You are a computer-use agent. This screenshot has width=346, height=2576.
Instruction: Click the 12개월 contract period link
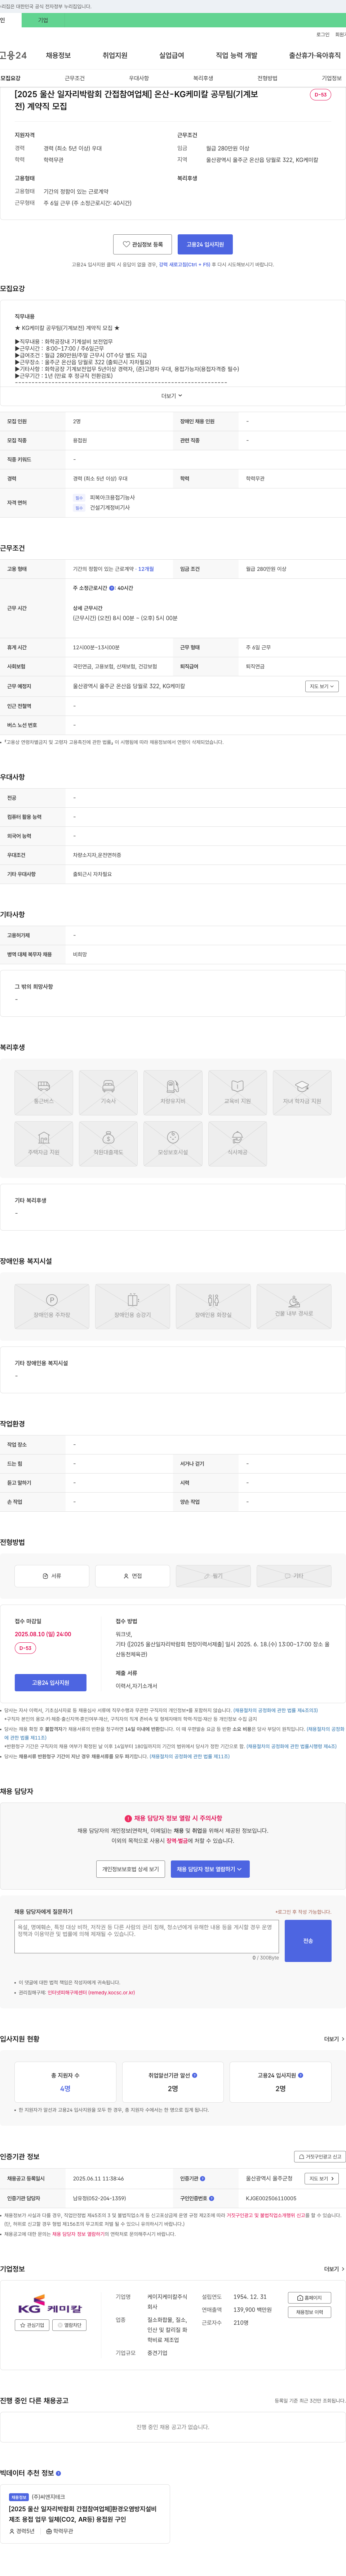tap(146, 569)
